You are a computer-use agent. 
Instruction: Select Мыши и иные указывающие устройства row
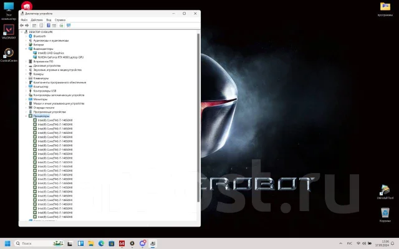point(59,103)
